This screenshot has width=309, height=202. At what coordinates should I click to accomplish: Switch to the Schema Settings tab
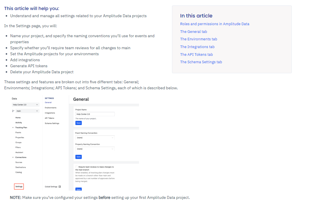point(52,123)
